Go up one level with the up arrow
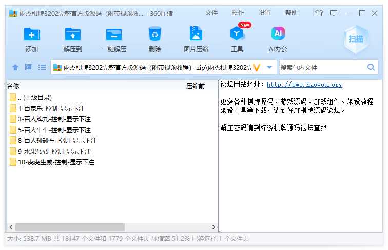The height and width of the screenshot is (250, 388). coord(15,67)
